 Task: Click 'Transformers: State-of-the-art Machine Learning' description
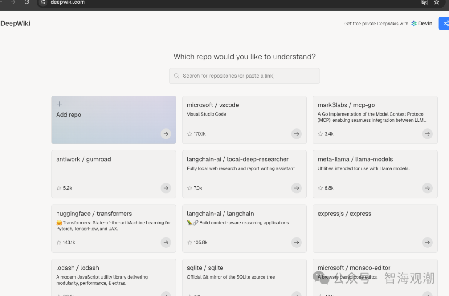click(x=113, y=226)
